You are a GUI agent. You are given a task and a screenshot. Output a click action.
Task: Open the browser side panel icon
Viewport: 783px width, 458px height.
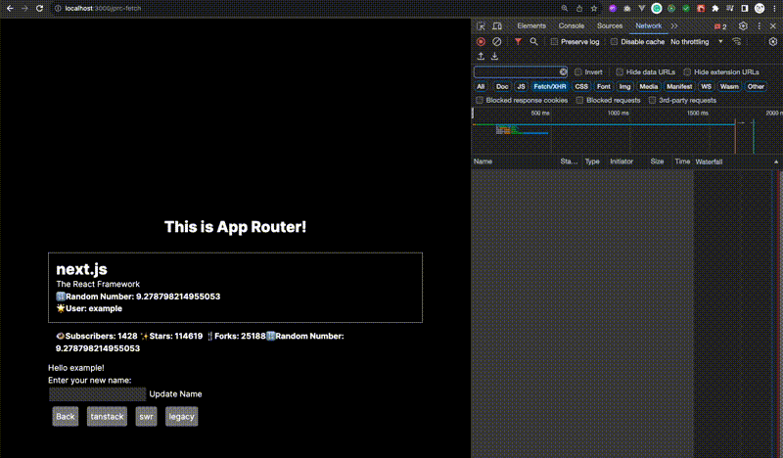(745, 9)
